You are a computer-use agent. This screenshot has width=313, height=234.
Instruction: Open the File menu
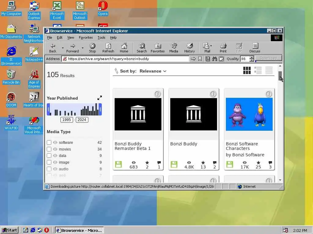[x=50, y=37]
